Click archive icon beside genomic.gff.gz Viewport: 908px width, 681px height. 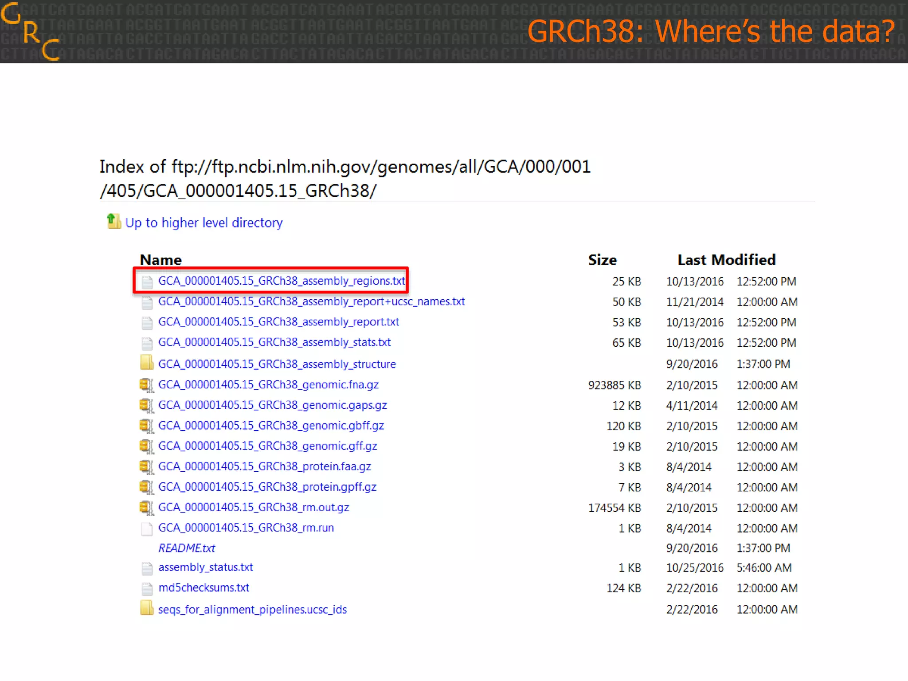pyautogui.click(x=147, y=446)
